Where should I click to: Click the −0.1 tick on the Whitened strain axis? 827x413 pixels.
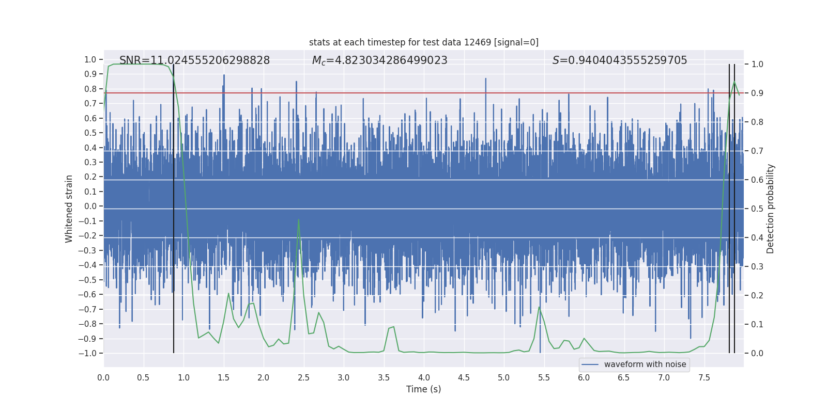click(x=87, y=221)
